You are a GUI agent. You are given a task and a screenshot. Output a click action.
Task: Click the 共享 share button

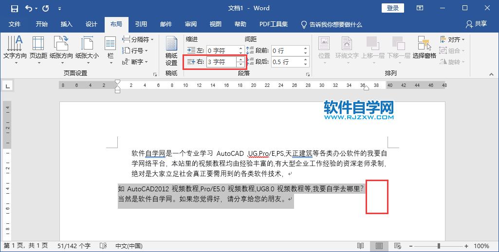coord(477,24)
